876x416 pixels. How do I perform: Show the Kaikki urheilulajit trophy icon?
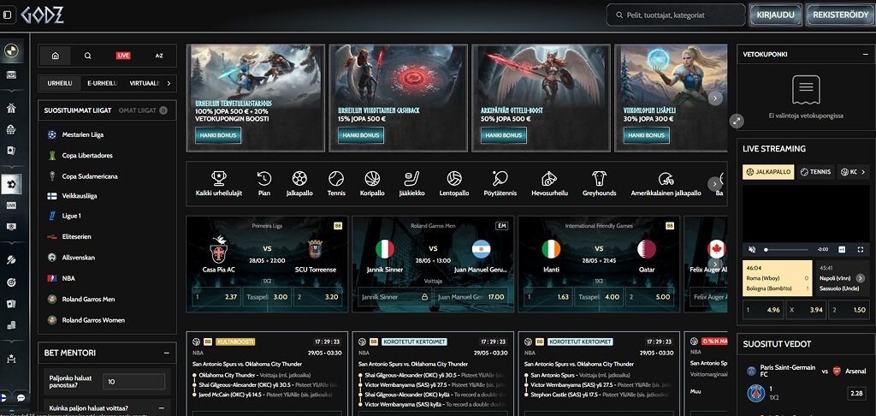(x=218, y=179)
